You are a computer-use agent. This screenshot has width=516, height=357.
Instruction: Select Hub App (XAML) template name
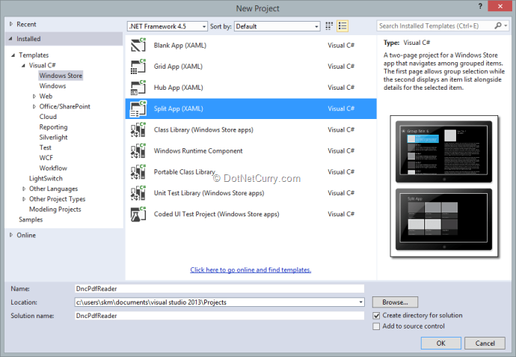point(179,88)
